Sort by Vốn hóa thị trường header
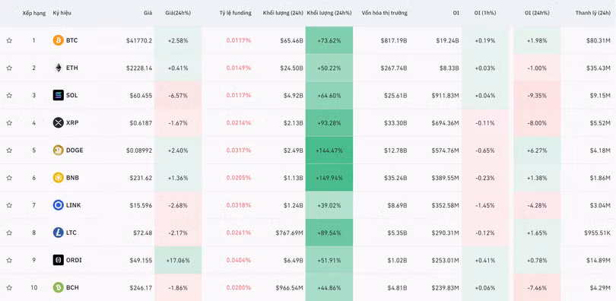This screenshot has width=616, height=301. point(384,13)
